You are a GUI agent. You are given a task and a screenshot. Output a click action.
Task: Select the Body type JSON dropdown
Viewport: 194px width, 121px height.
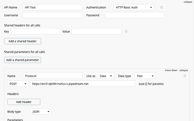click(x=41, y=112)
